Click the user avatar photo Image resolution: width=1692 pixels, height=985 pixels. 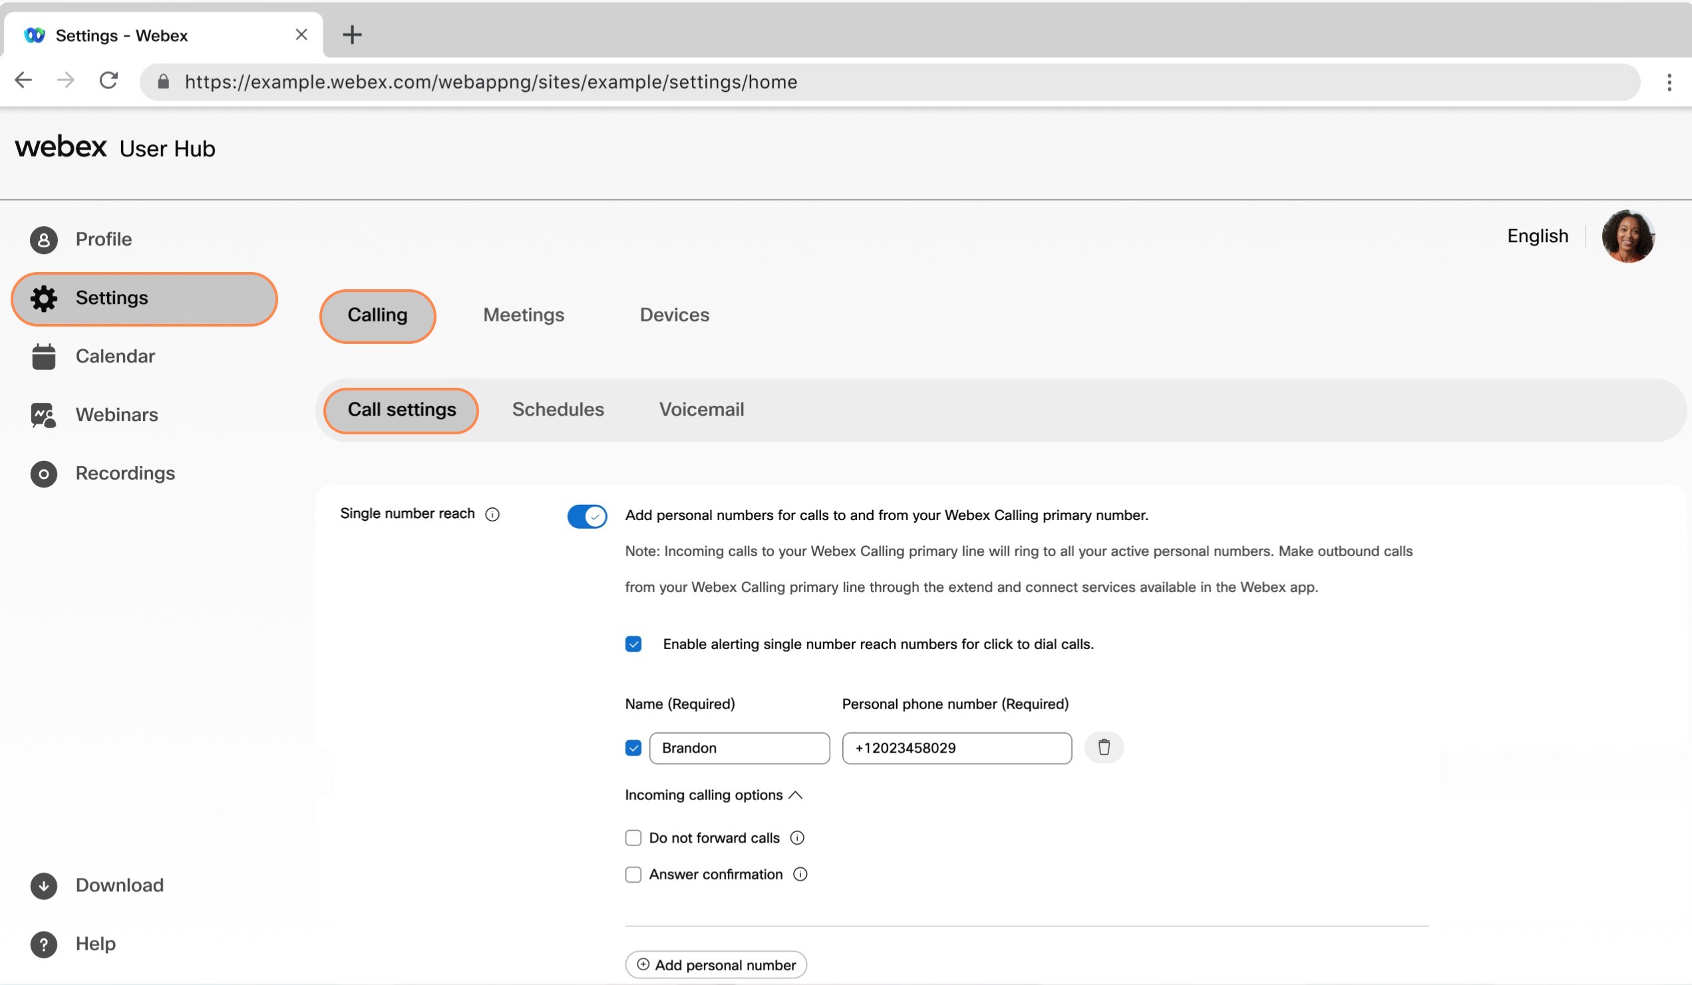click(1627, 236)
